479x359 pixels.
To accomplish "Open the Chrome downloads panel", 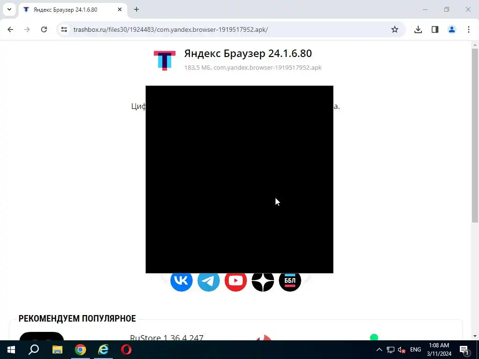I will coord(418,29).
